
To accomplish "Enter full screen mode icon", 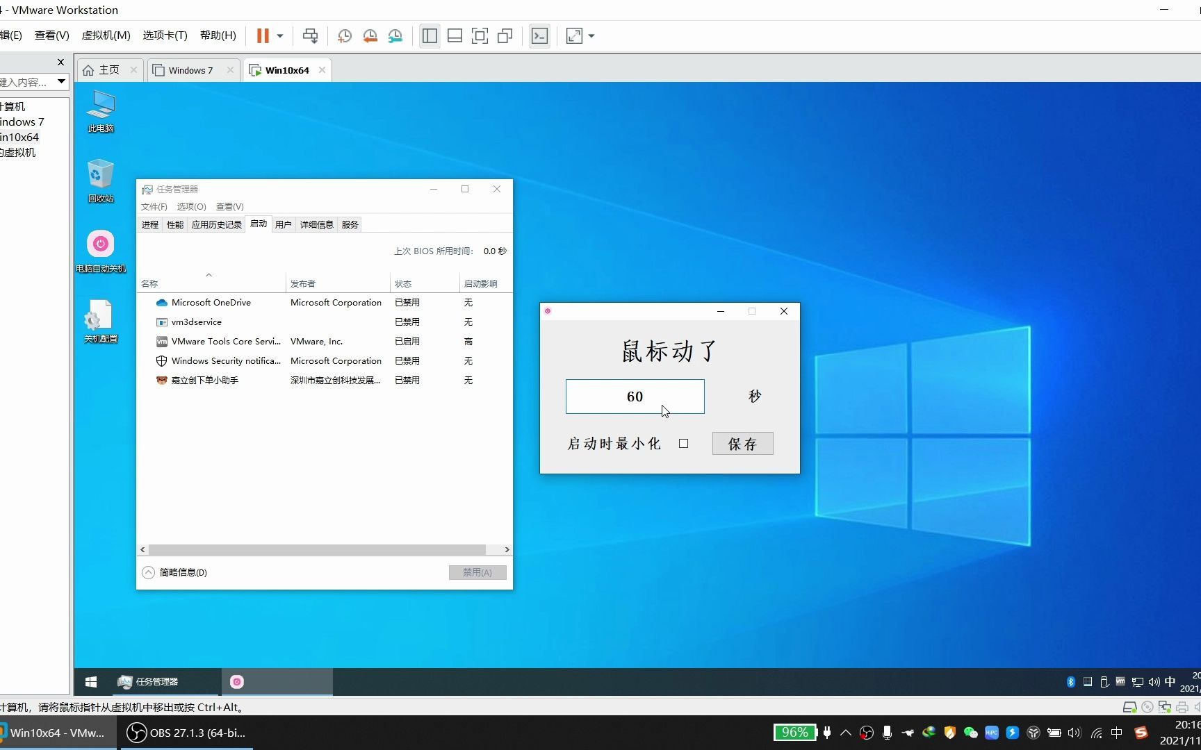I will click(x=480, y=35).
